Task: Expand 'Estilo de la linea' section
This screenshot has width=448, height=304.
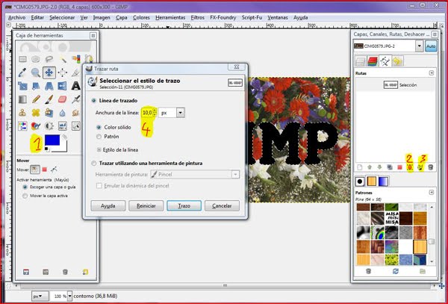Action: [99, 149]
